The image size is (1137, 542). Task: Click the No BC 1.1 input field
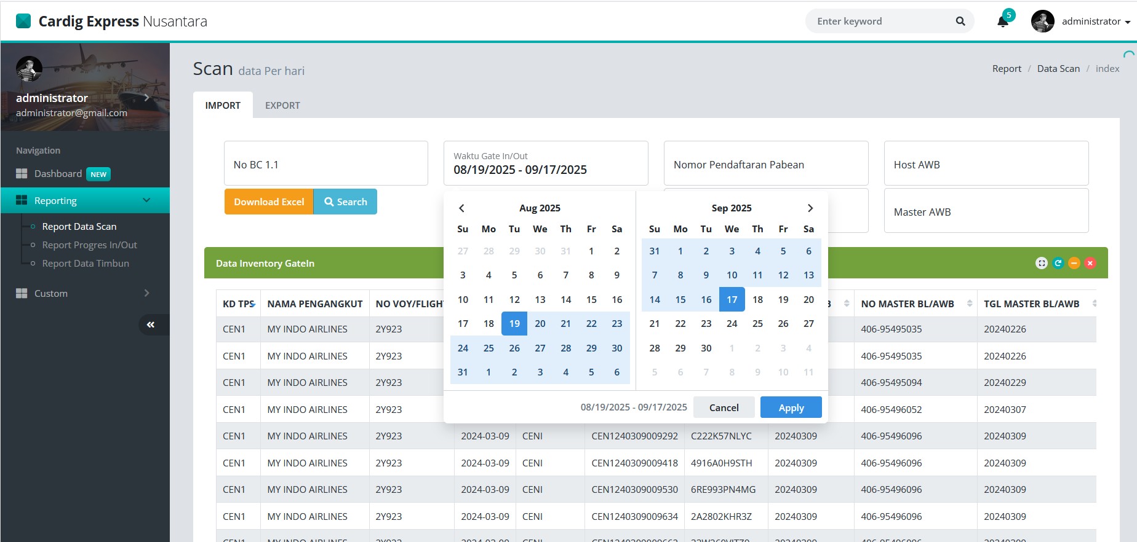click(x=325, y=164)
